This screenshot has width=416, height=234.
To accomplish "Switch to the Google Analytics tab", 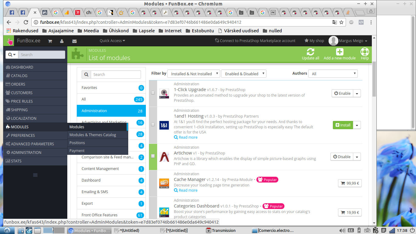I will tap(67, 12).
